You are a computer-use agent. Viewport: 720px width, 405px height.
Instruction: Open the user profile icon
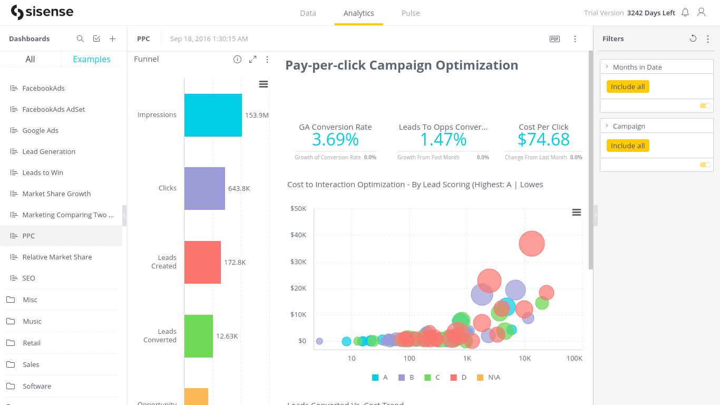pyautogui.click(x=701, y=12)
